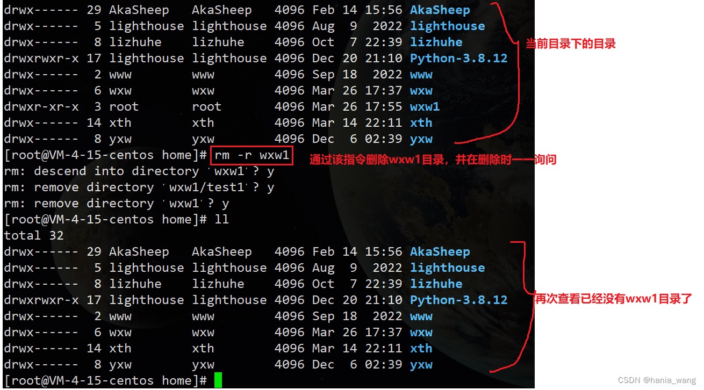Click blue lizhuhe name below total 32
704x390 pixels.
(436, 284)
